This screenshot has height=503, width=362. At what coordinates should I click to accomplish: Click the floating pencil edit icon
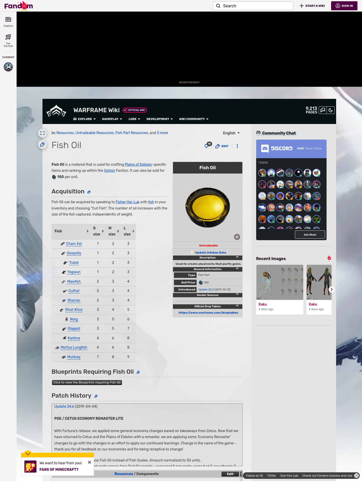(42, 144)
